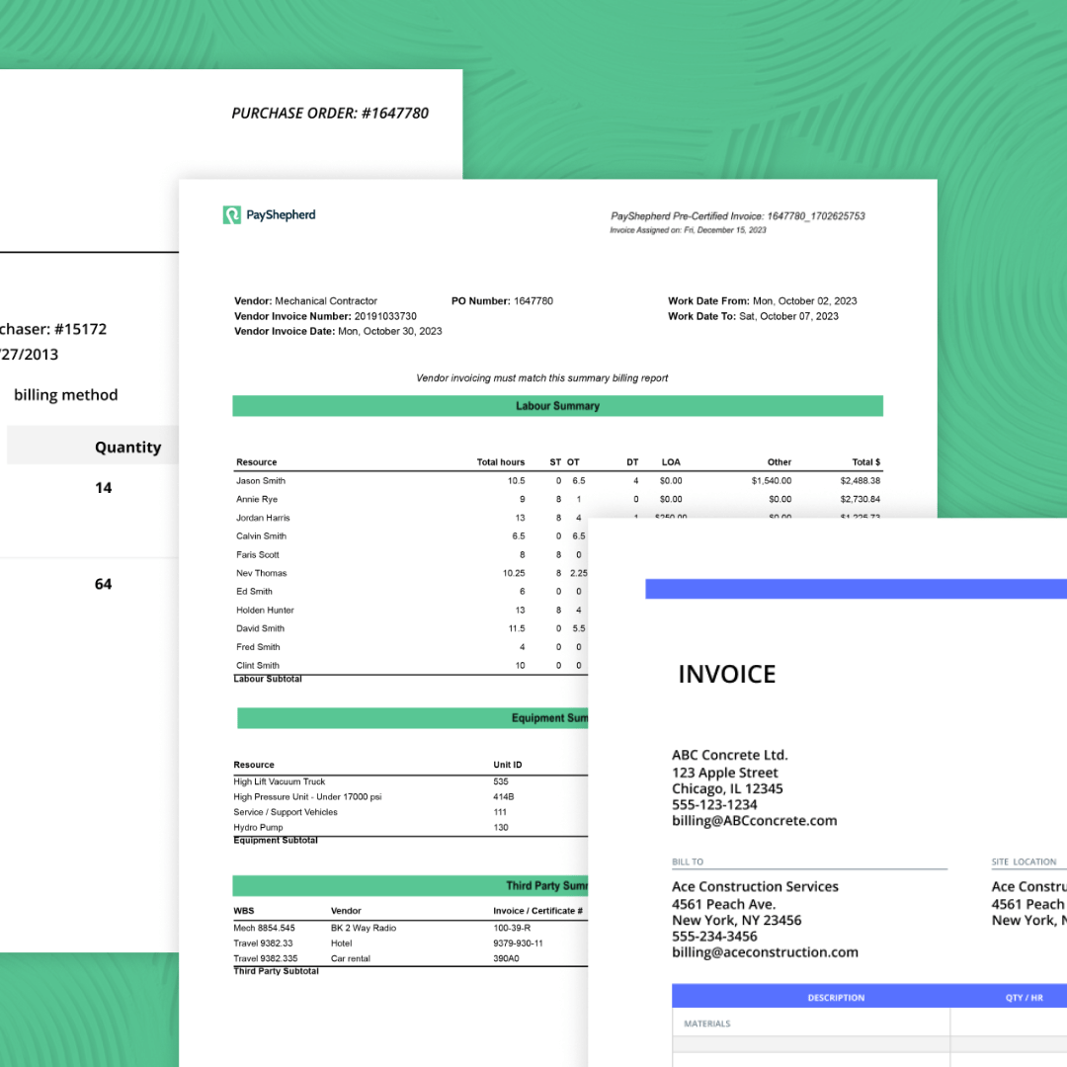
Task: Select Holden Hunter in labour table
Action: 265,610
